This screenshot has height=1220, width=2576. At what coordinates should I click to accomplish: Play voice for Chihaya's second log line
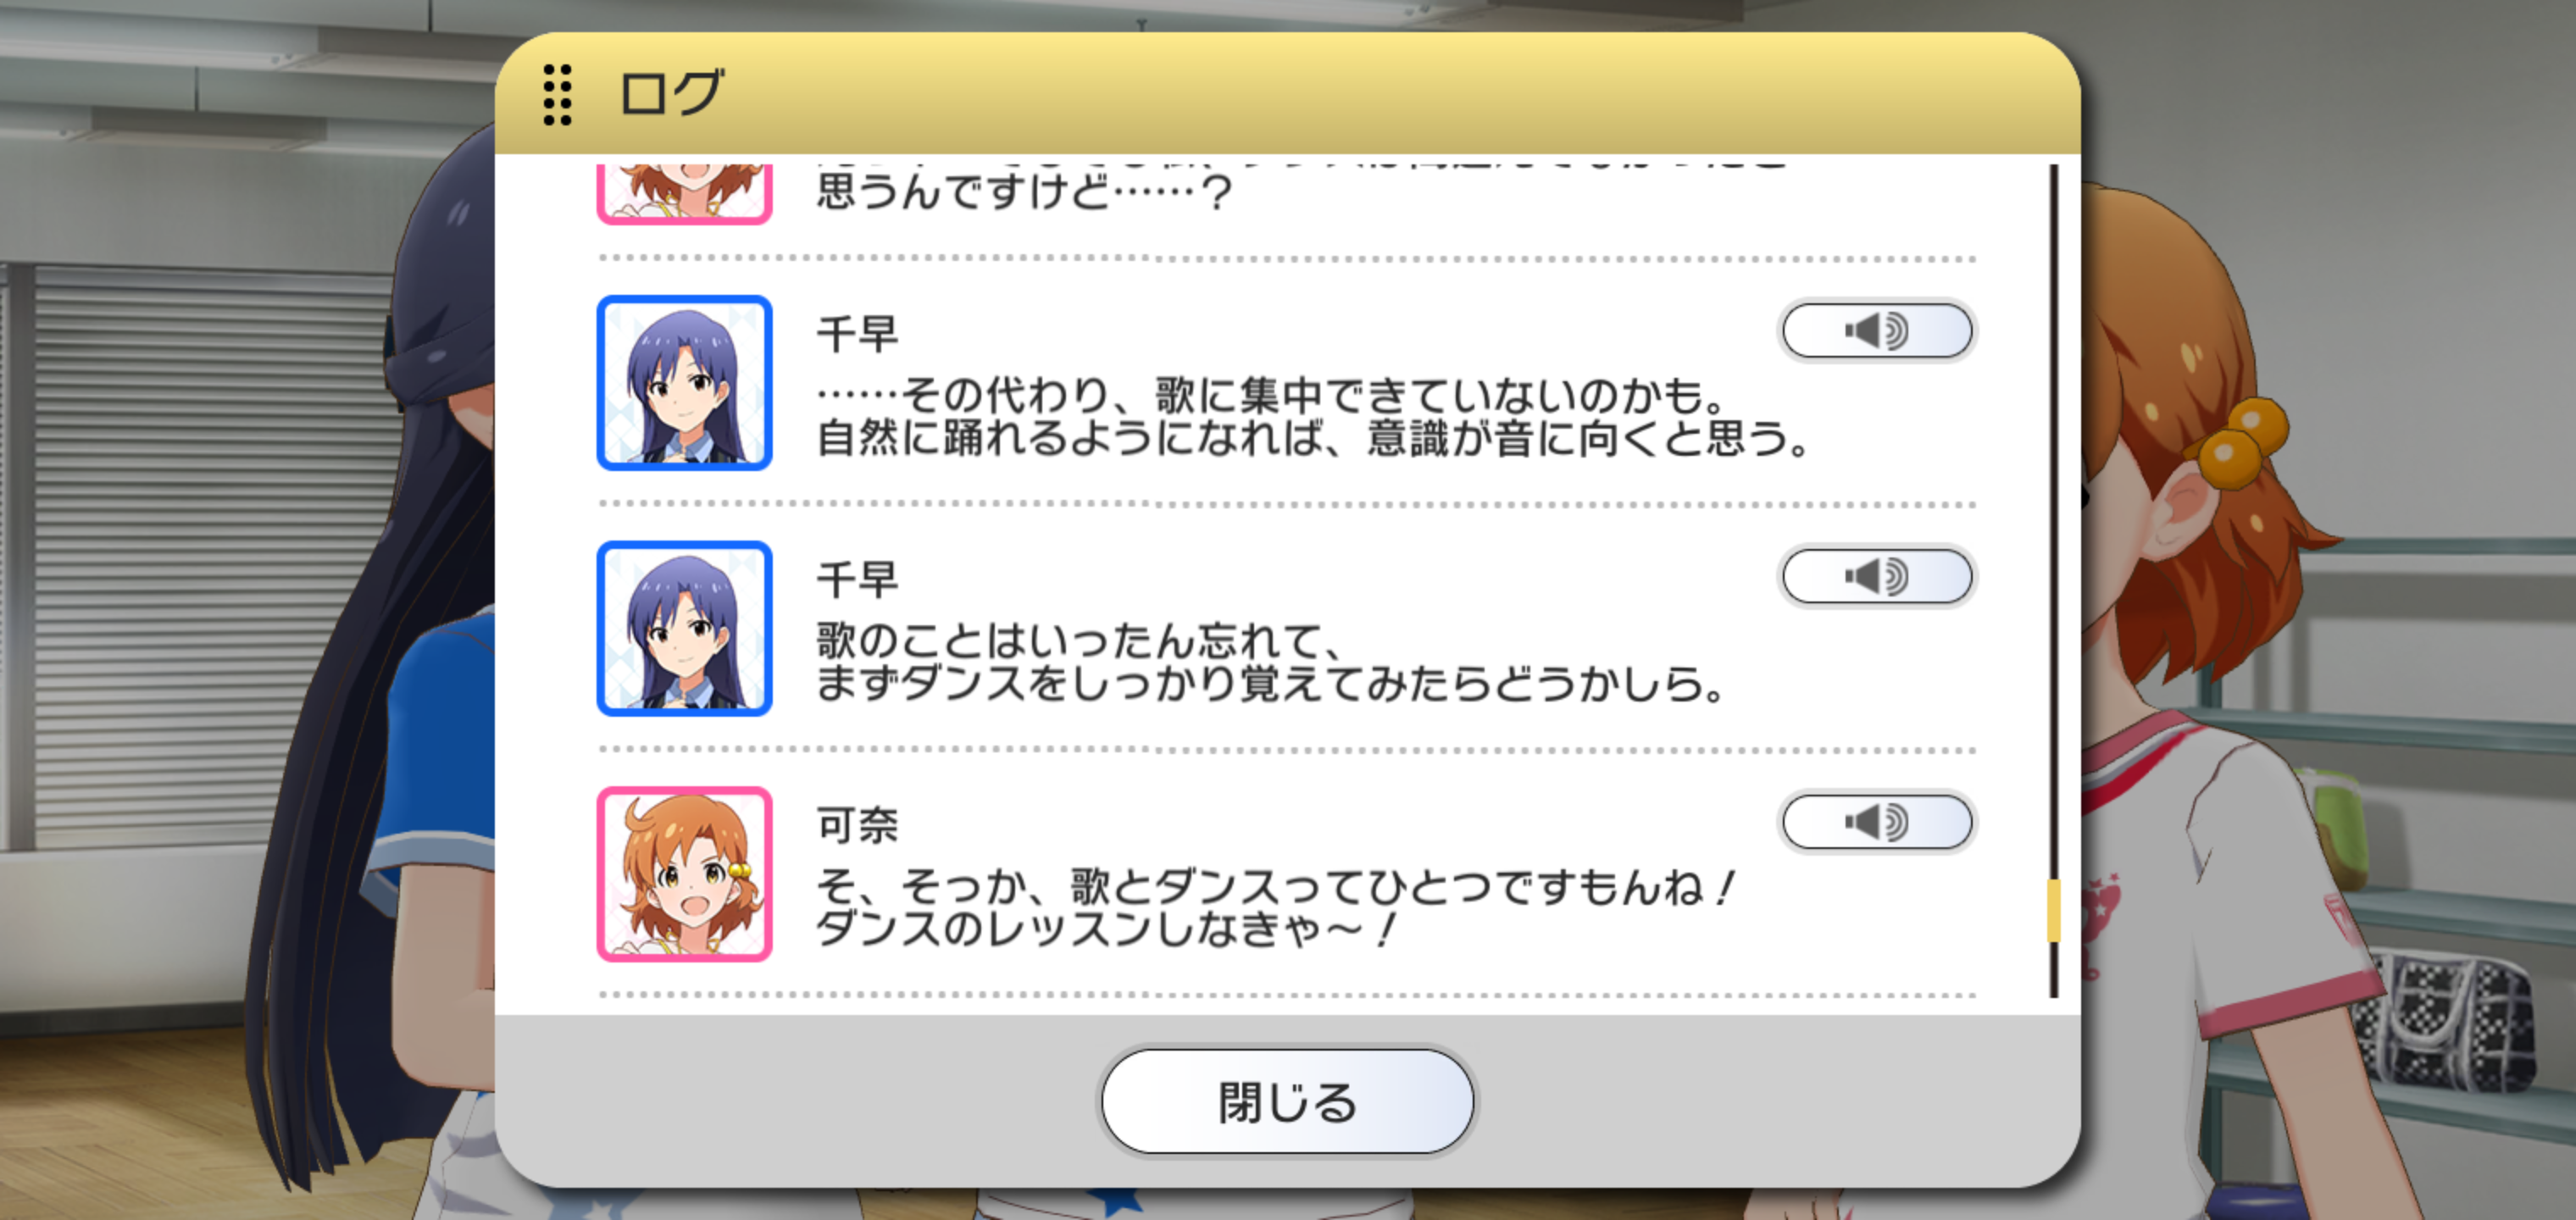pyautogui.click(x=1876, y=576)
